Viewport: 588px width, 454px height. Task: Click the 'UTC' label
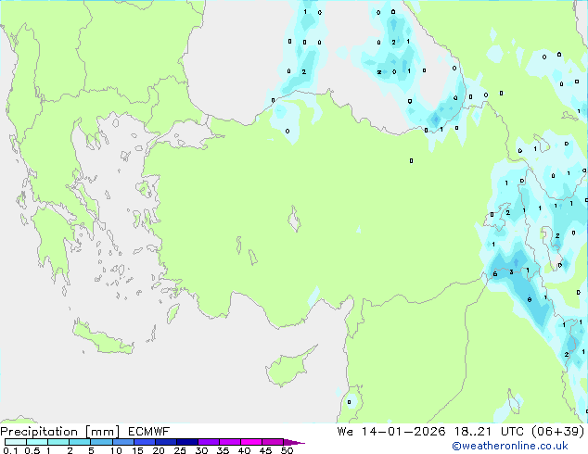[x=512, y=432]
